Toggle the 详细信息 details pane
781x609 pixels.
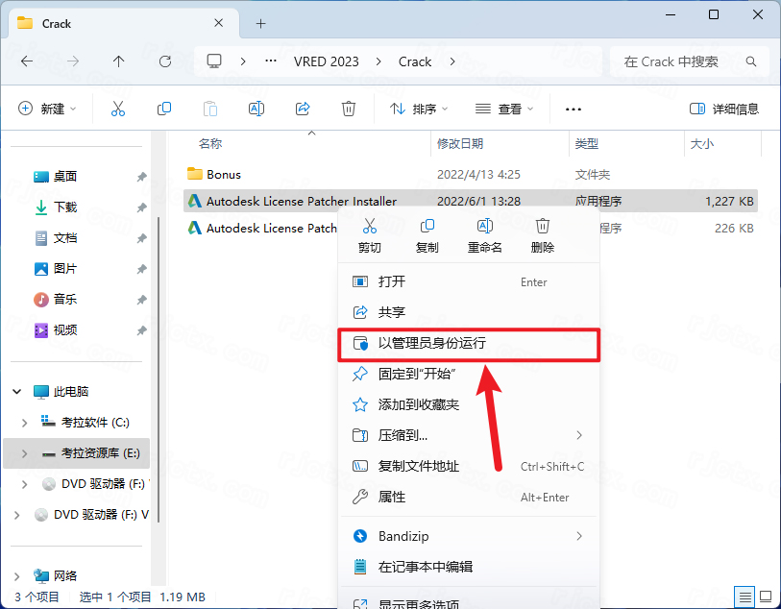pyautogui.click(x=724, y=110)
